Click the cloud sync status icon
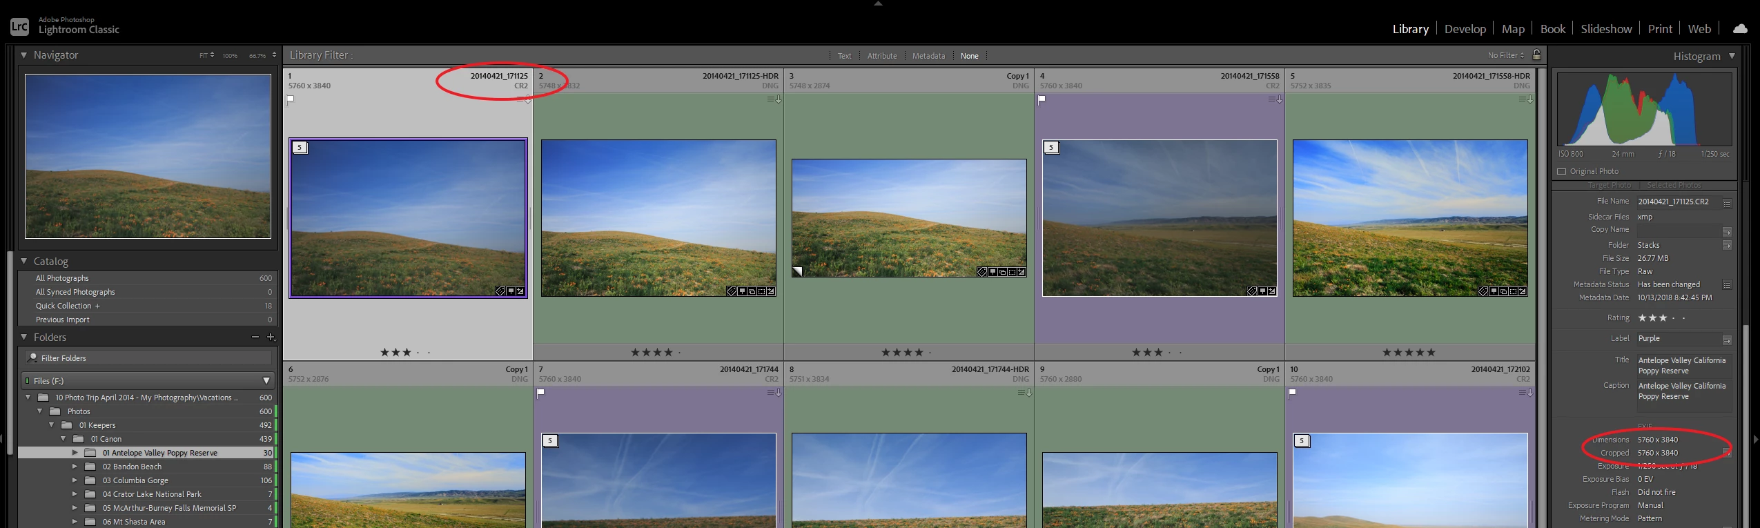The width and height of the screenshot is (1760, 528). pyautogui.click(x=1740, y=29)
